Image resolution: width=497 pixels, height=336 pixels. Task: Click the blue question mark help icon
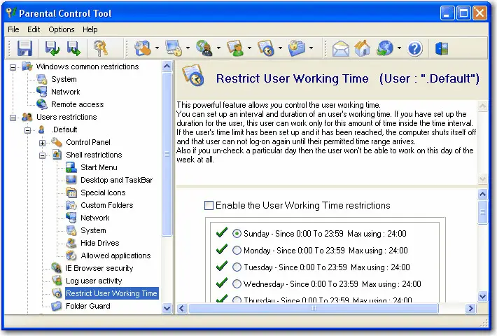tap(414, 48)
